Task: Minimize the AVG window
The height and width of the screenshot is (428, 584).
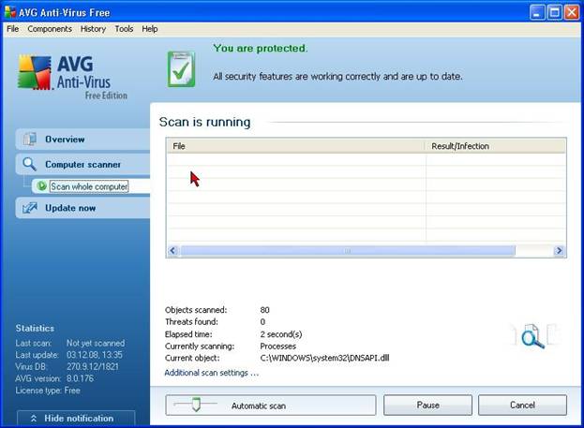Action: pyautogui.click(x=537, y=13)
